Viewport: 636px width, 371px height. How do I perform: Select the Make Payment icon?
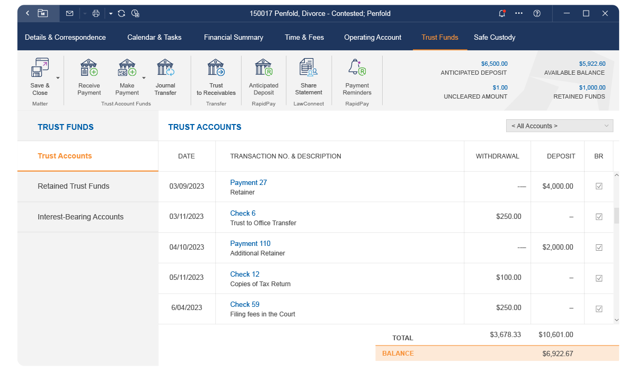tap(127, 68)
